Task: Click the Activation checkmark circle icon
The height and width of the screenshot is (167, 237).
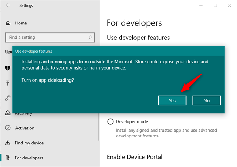Action: click(8, 128)
